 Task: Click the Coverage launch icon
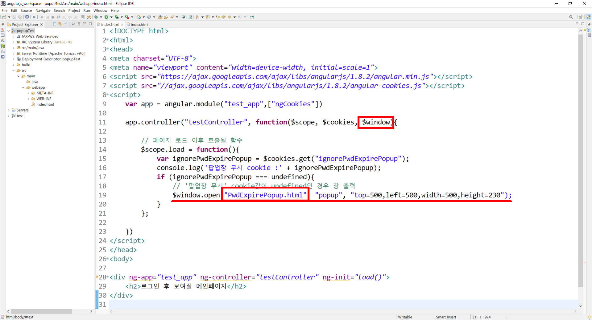(117, 17)
